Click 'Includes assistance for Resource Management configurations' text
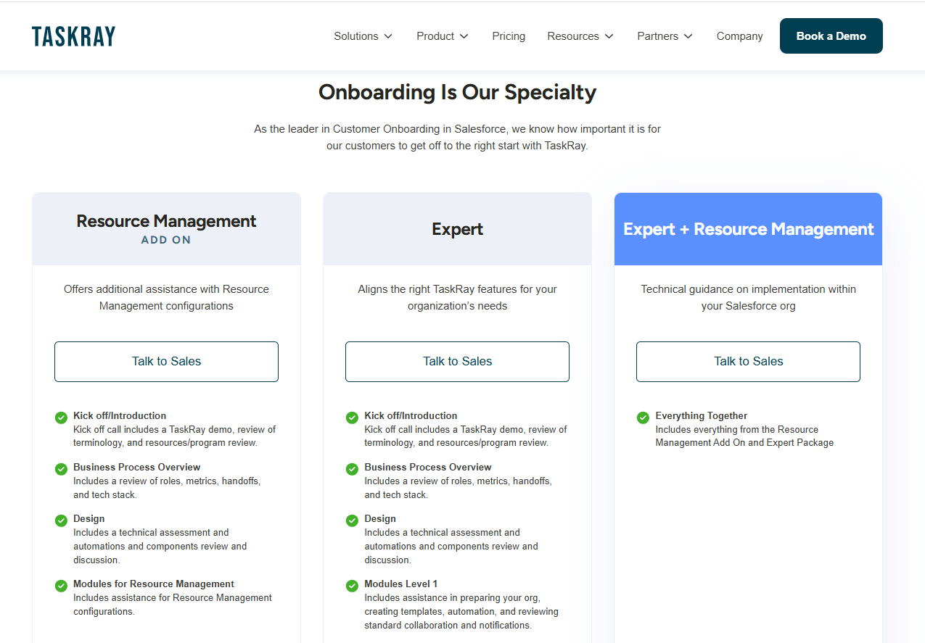Image resolution: width=925 pixels, height=643 pixels. point(173,605)
